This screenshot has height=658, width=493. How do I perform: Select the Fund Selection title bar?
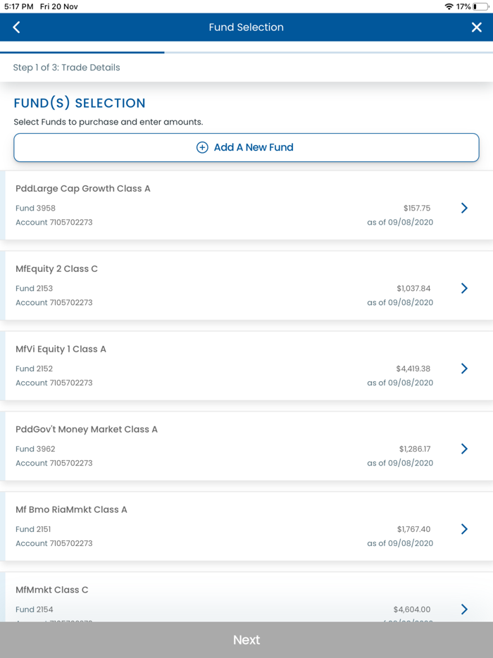pyautogui.click(x=246, y=27)
